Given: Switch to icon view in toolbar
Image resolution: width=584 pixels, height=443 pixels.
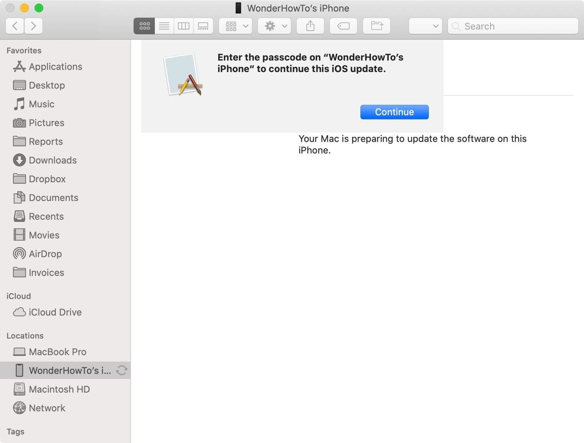Looking at the screenshot, I should click(144, 26).
